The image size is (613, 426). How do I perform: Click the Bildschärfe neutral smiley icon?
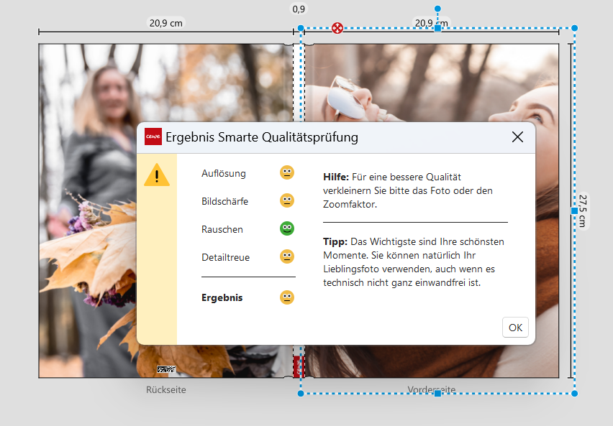pos(287,200)
